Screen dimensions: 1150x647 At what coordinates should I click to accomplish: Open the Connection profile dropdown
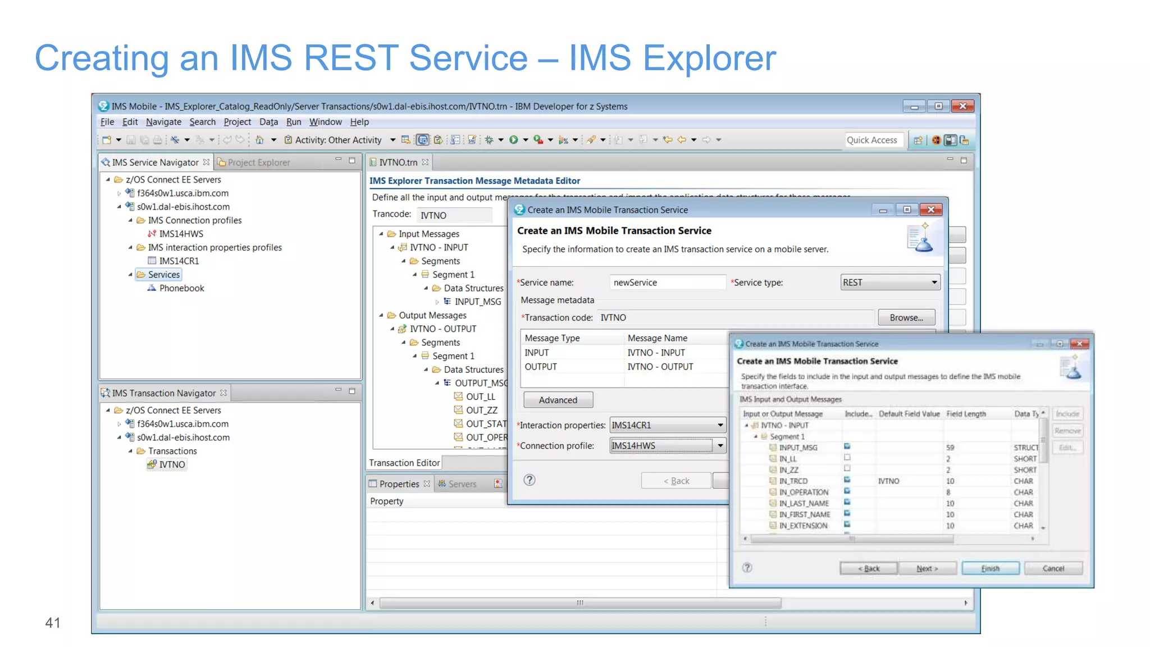click(x=668, y=446)
